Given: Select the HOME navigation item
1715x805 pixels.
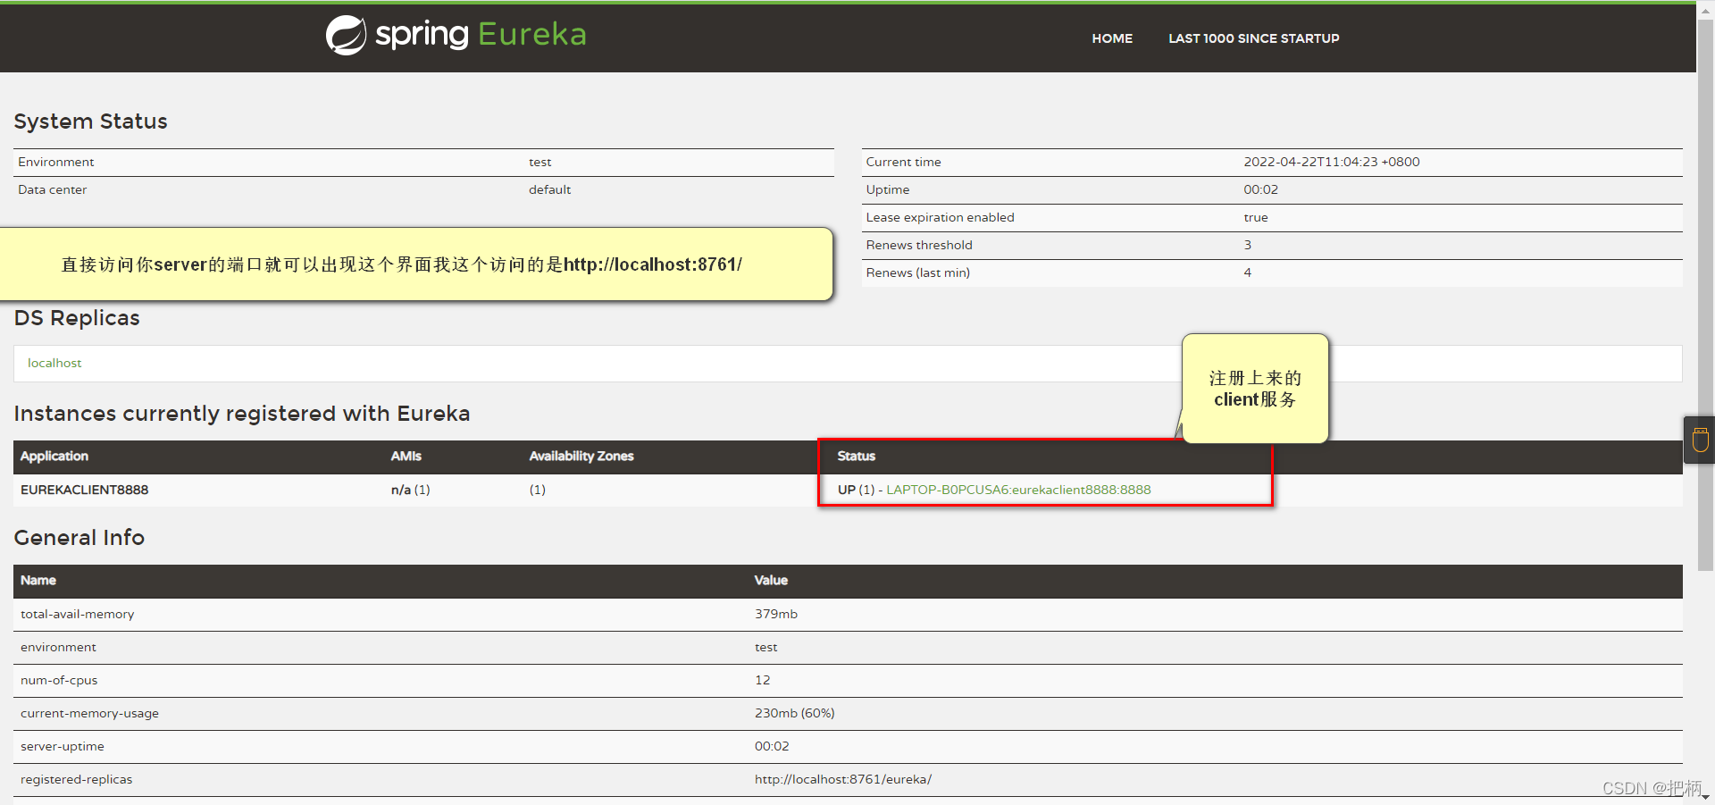Looking at the screenshot, I should [1111, 38].
